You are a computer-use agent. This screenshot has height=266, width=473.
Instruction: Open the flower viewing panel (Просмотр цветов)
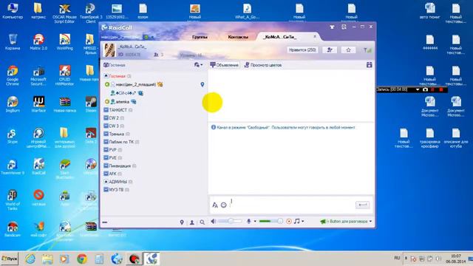tap(263, 65)
